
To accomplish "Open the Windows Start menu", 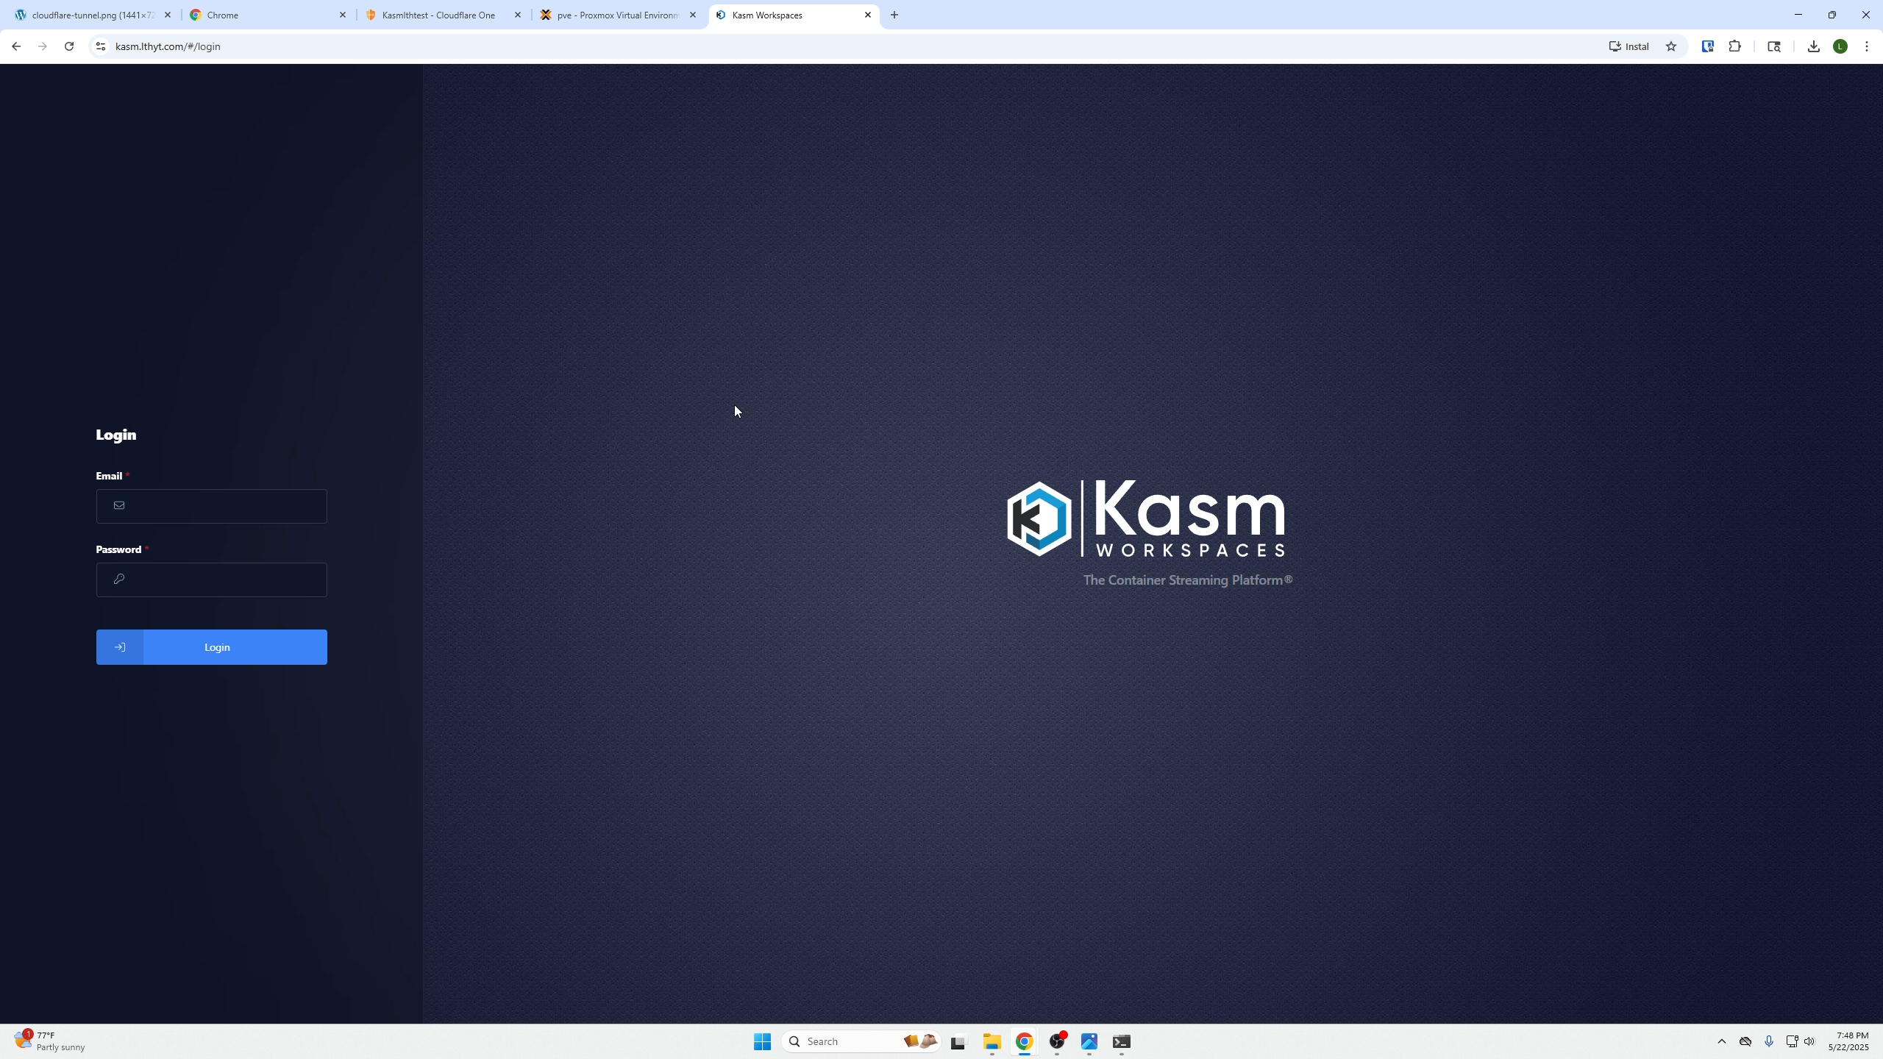I will (x=762, y=1041).
